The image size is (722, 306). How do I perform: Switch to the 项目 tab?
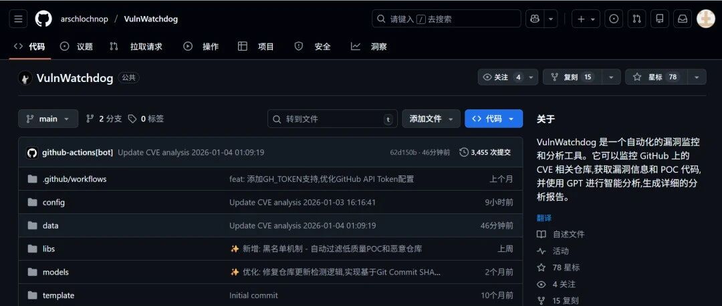[256, 47]
